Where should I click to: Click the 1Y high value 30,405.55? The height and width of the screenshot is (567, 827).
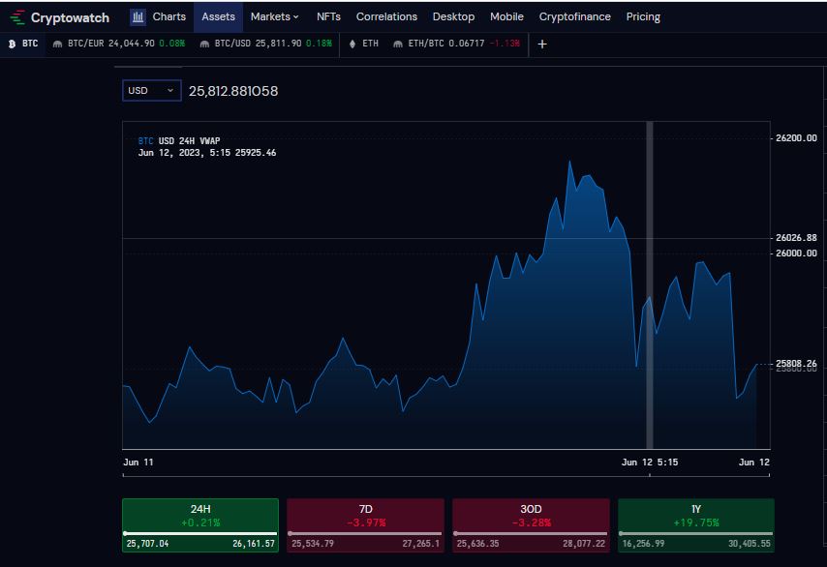click(749, 543)
